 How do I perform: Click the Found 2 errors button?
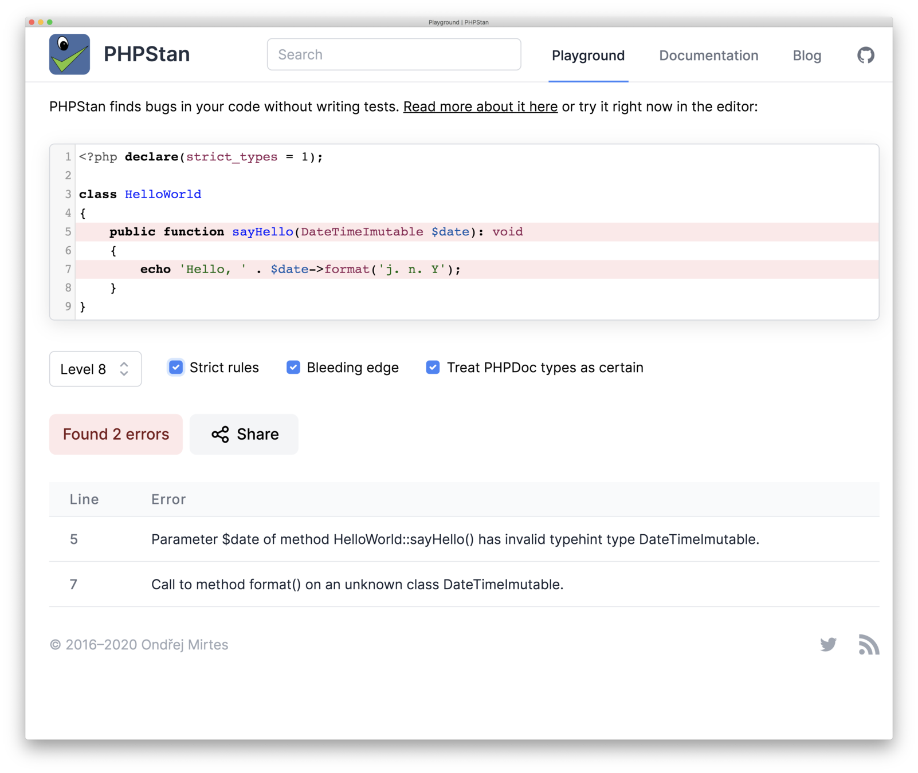(116, 434)
